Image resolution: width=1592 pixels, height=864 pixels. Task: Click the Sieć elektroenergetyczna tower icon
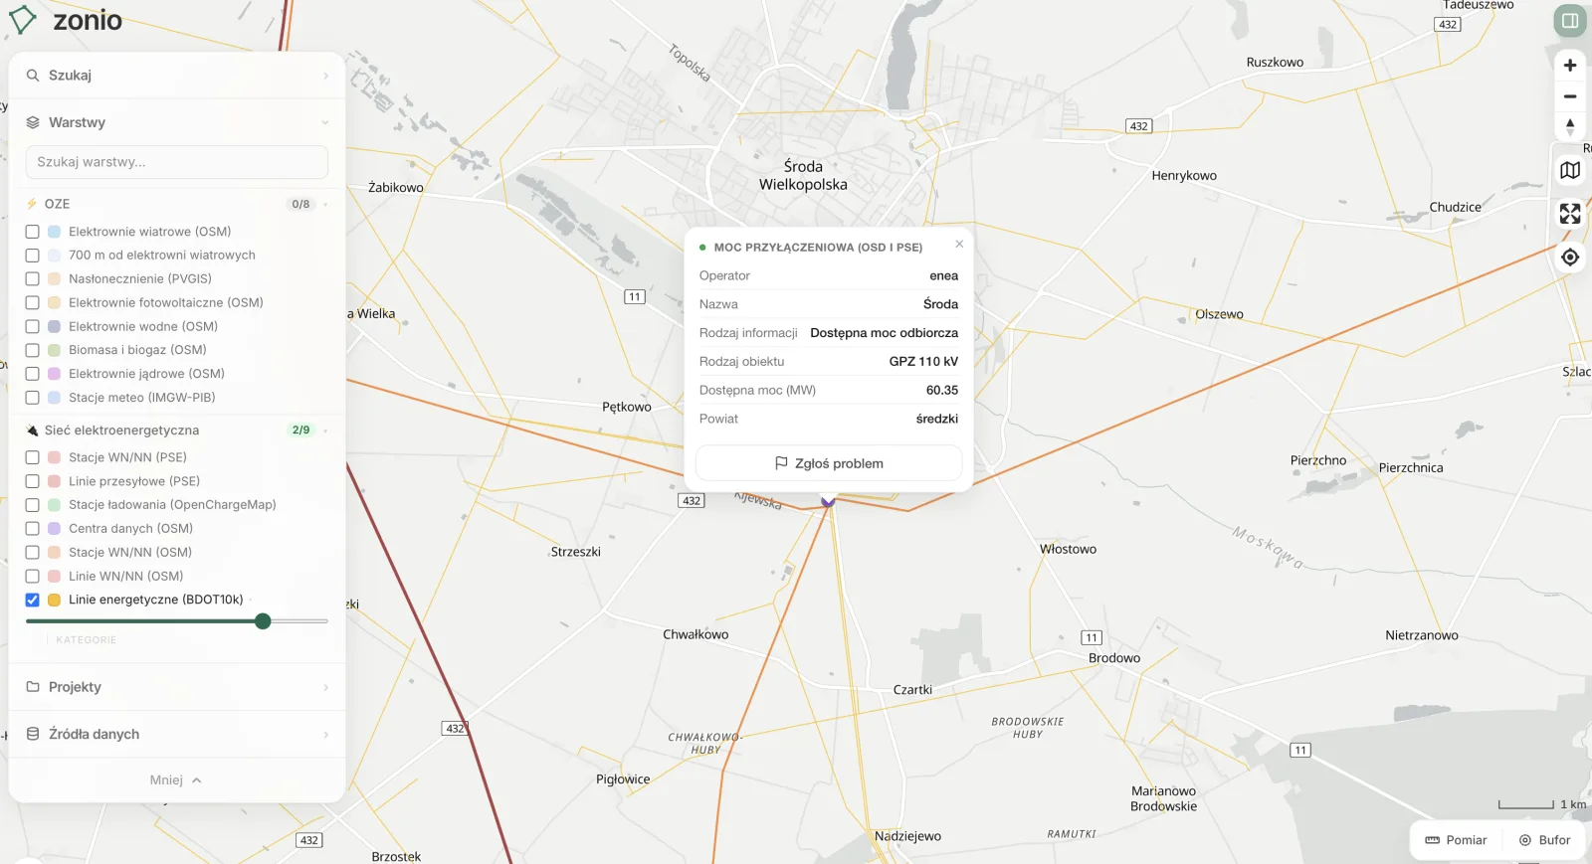32,431
